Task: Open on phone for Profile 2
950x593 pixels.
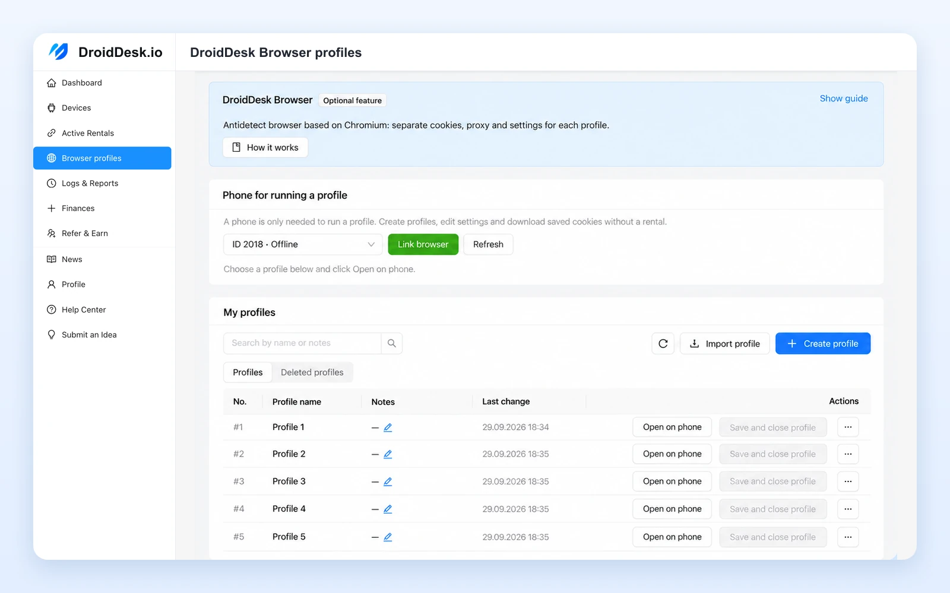Action: click(672, 454)
